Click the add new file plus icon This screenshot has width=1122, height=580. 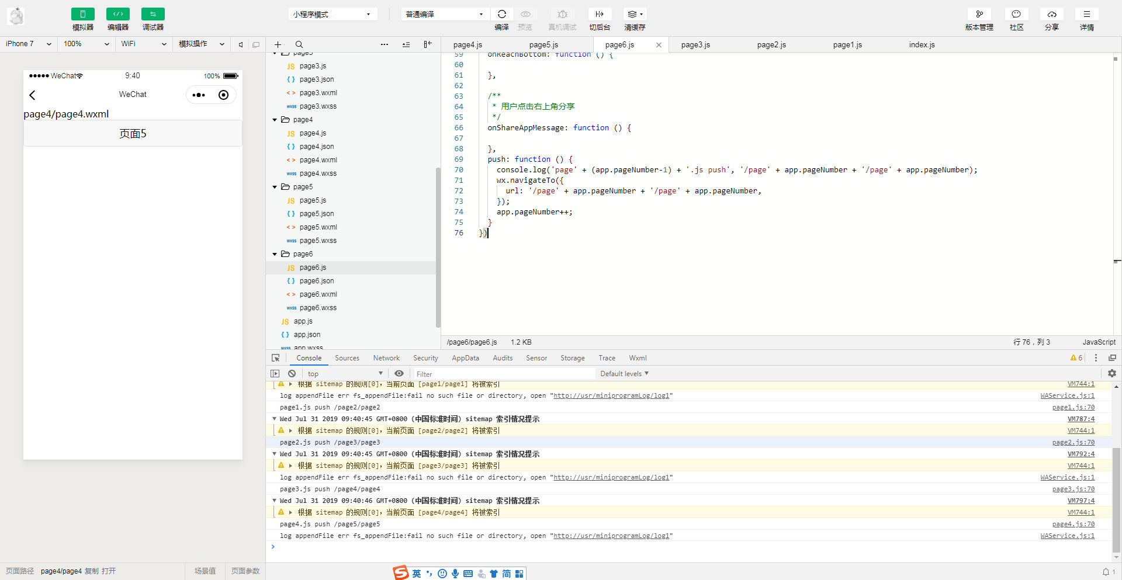(278, 44)
